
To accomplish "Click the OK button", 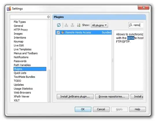I will click(83, 109).
